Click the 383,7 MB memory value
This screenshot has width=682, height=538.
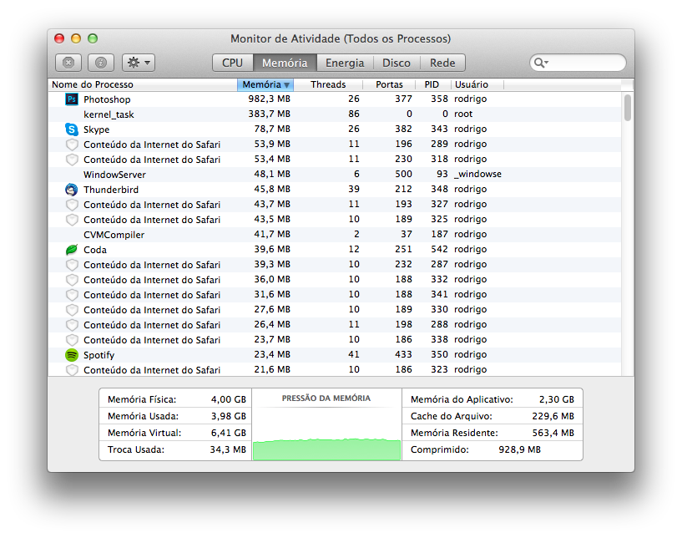click(x=270, y=114)
